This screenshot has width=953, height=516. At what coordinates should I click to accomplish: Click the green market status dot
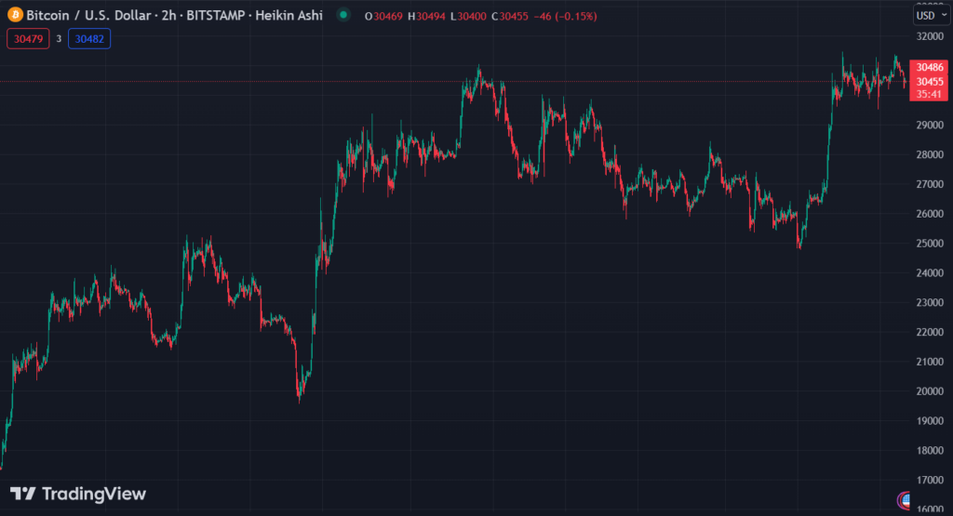(x=343, y=15)
